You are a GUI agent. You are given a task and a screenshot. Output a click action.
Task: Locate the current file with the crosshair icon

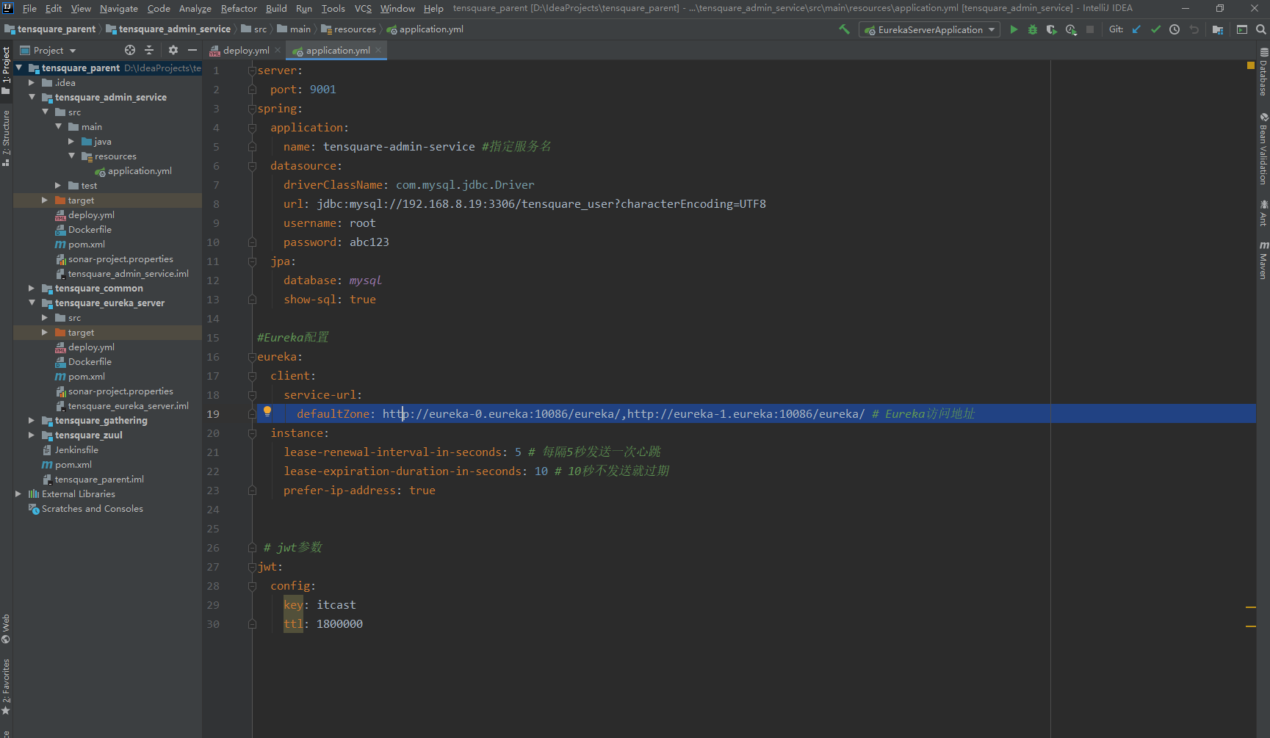pos(130,50)
